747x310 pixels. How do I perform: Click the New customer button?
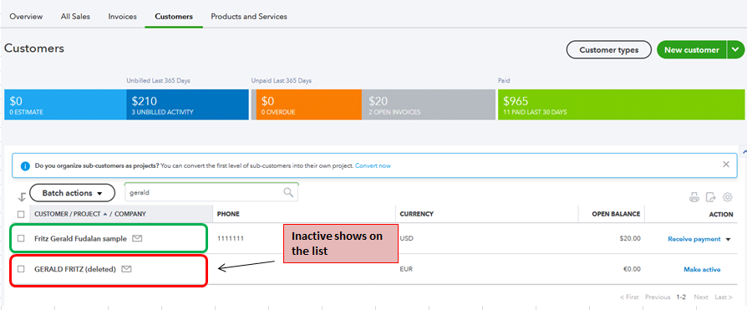[x=692, y=49]
